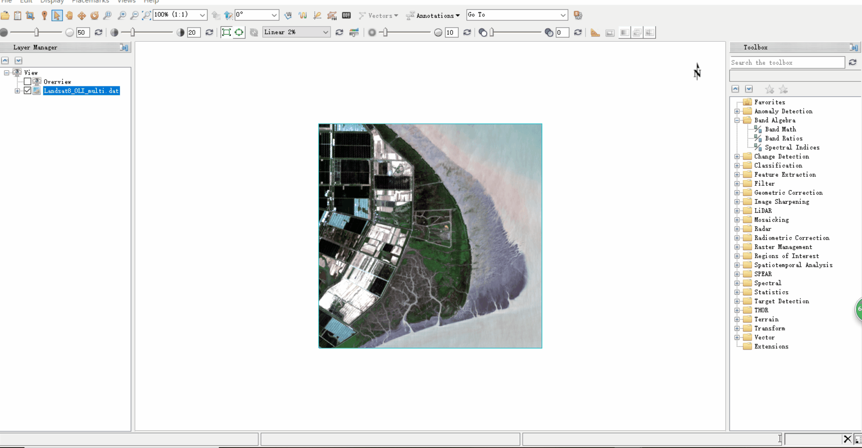Viewport: 862px width, 448px height.
Task: Click the fixed Zoom In magnifier
Action: pyautogui.click(x=122, y=15)
